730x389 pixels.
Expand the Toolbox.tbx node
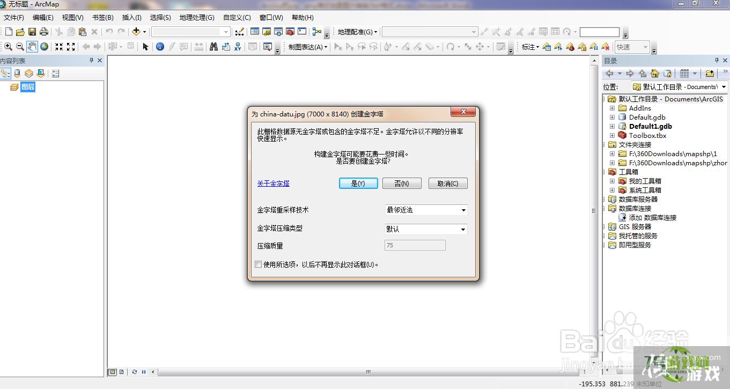pos(612,135)
